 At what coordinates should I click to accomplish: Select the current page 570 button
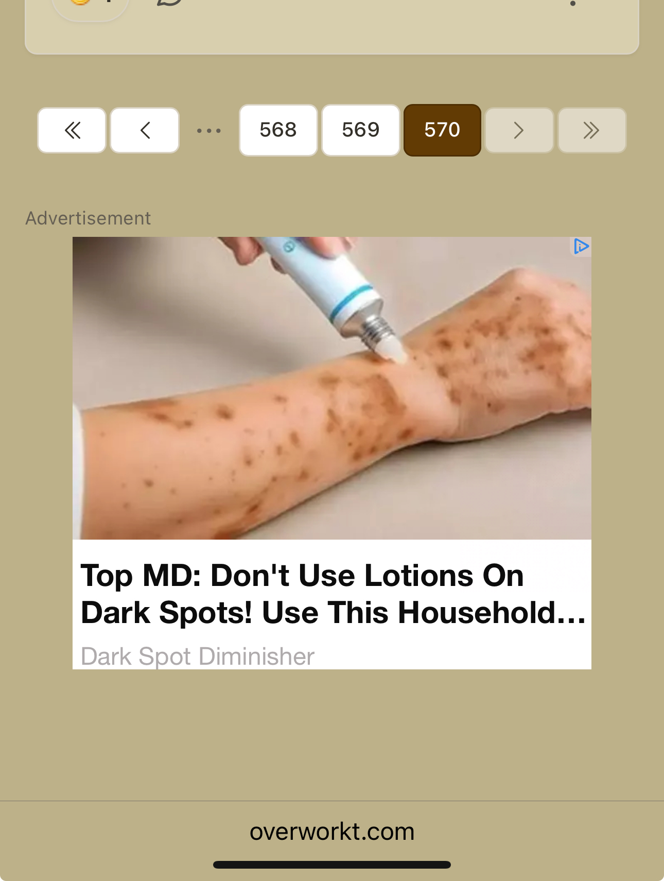coord(442,130)
